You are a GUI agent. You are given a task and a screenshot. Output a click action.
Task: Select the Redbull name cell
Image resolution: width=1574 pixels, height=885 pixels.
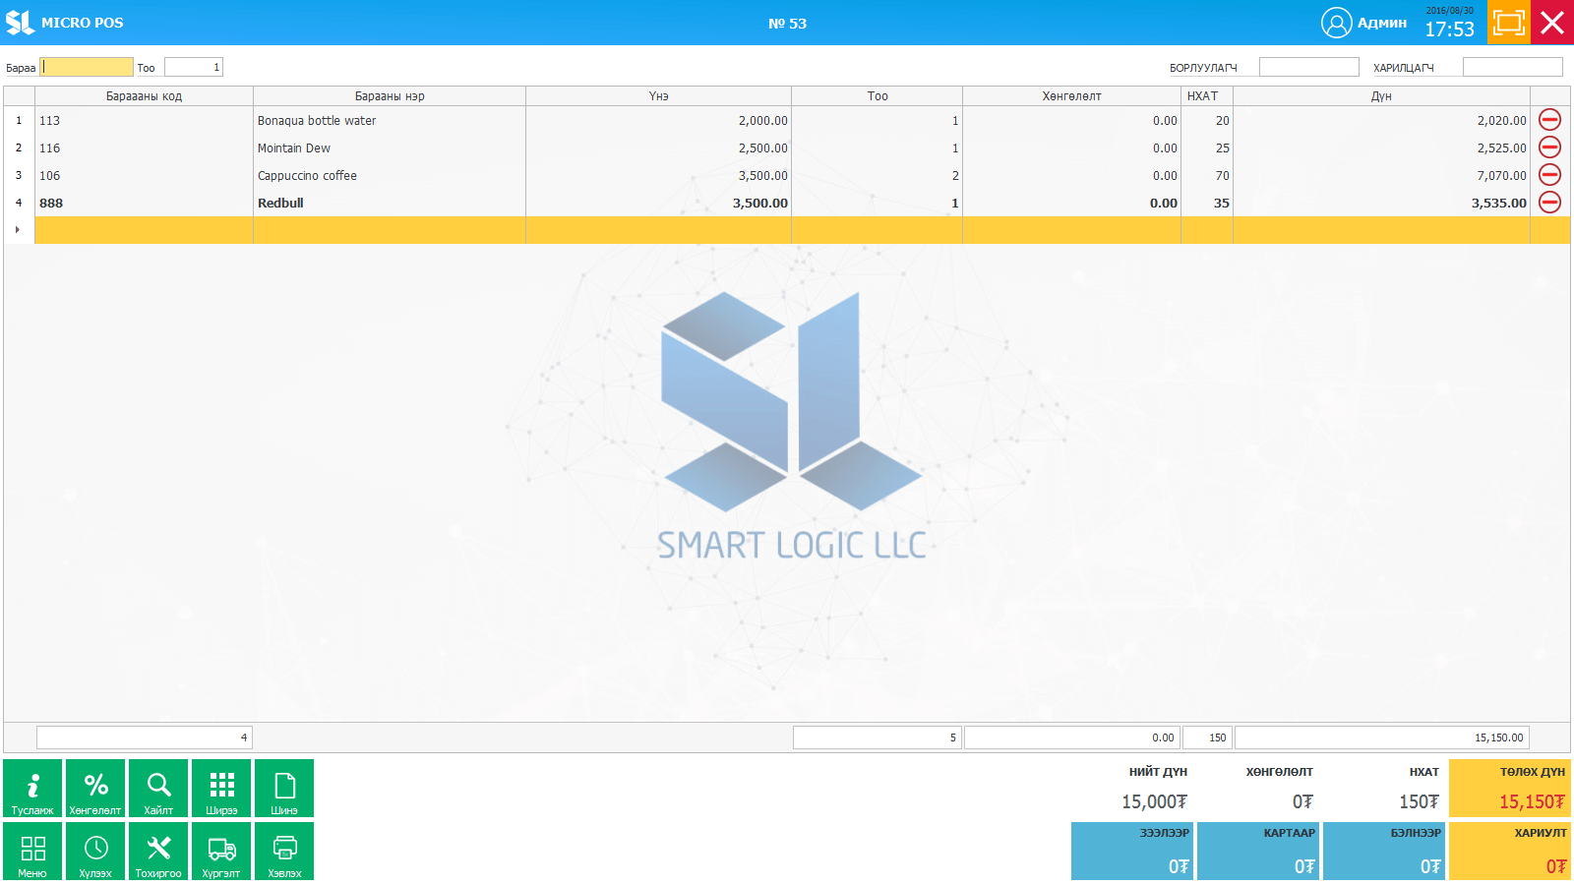click(390, 203)
